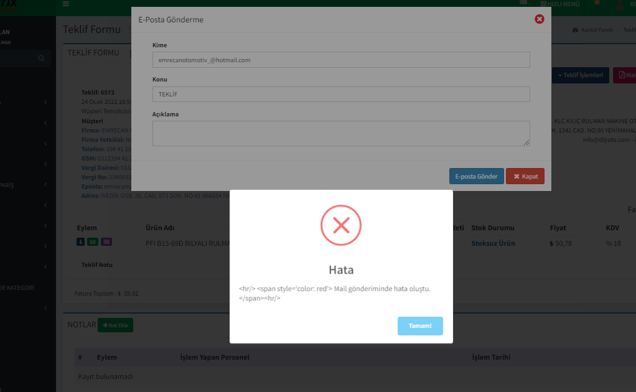Close the E-Posta Gönderme dialog with red X
The width and height of the screenshot is (636, 392).
pyautogui.click(x=539, y=19)
